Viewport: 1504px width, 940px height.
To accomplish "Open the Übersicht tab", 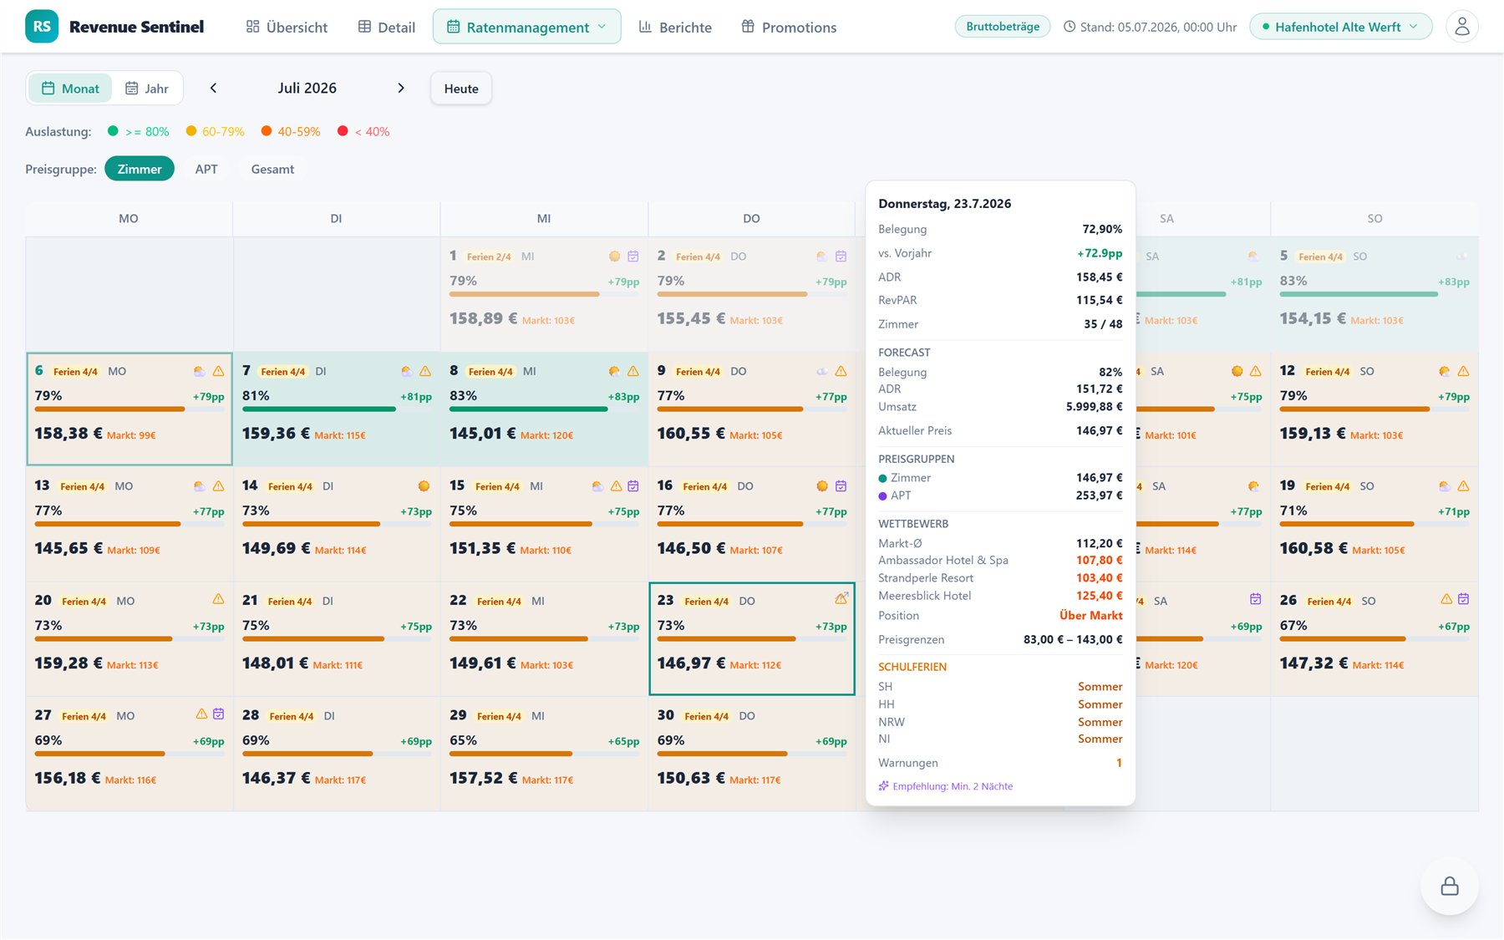I will tap(287, 27).
